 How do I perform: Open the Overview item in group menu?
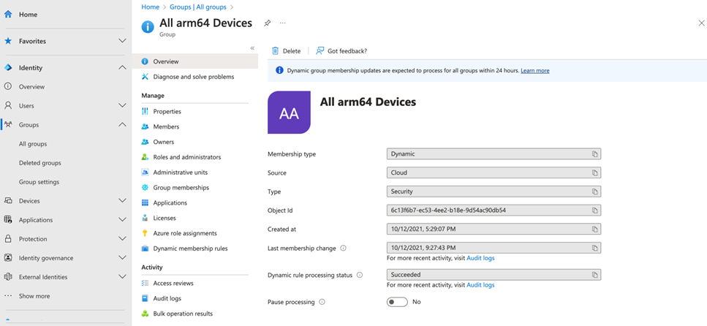(195, 61)
